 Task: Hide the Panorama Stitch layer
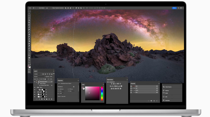point(34,82)
